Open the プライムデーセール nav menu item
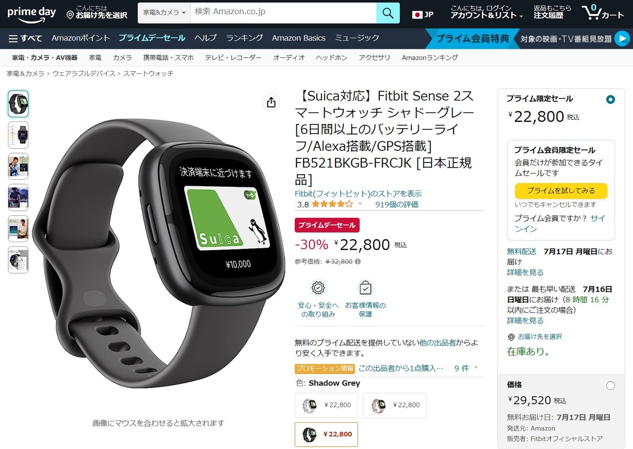 (x=152, y=38)
